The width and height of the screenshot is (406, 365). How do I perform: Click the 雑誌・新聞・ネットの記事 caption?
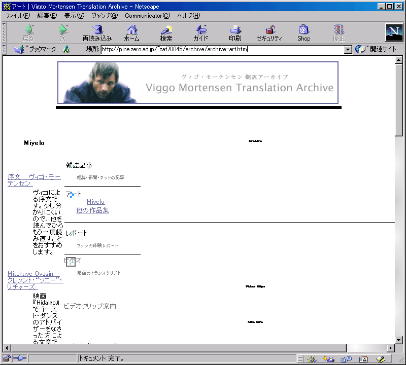pos(100,177)
